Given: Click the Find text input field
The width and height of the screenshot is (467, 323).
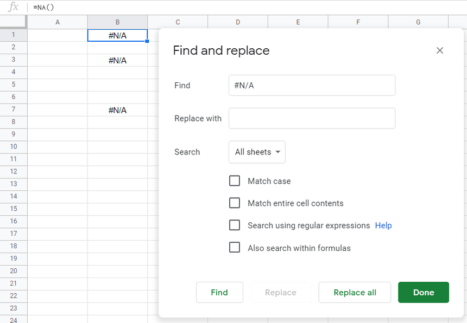Looking at the screenshot, I should pos(312,86).
